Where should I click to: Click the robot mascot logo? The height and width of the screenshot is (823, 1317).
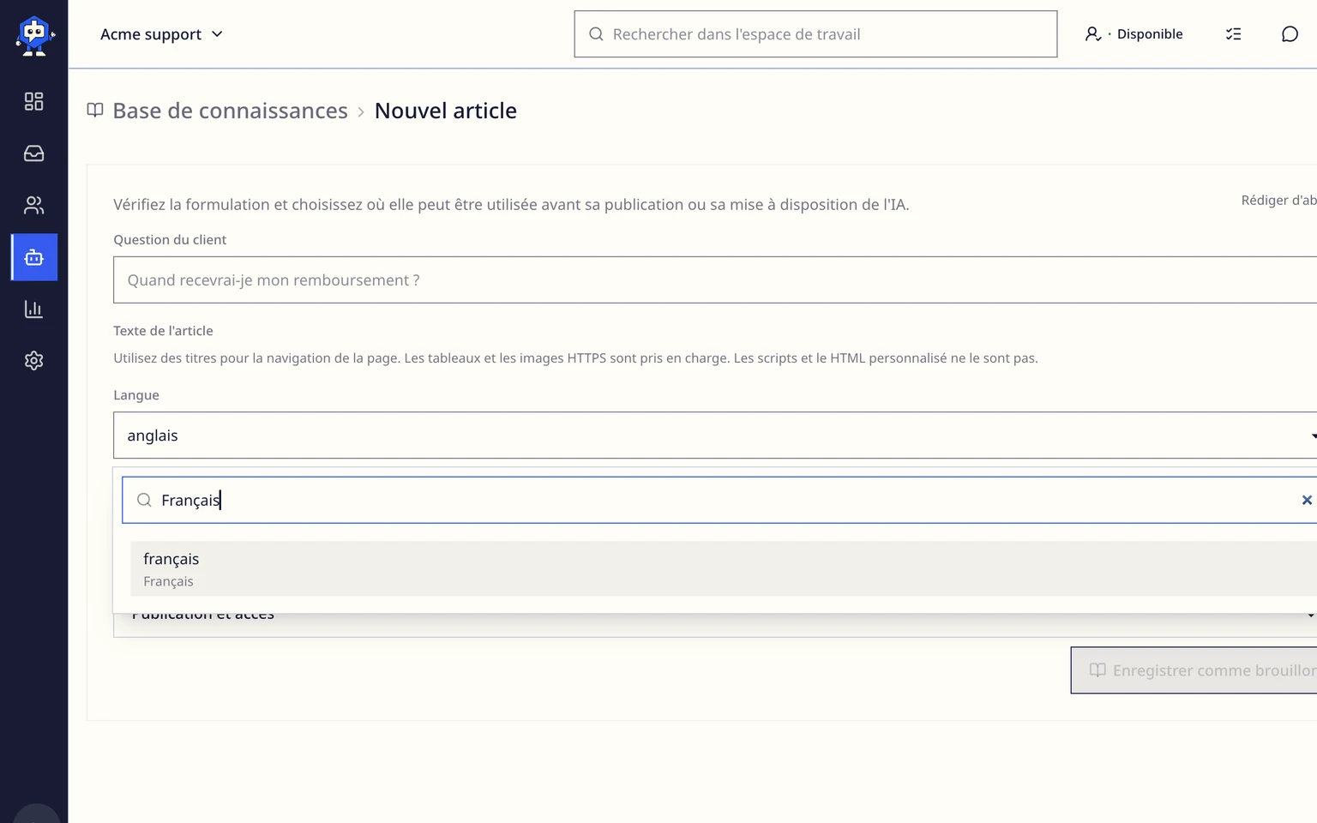[34, 36]
